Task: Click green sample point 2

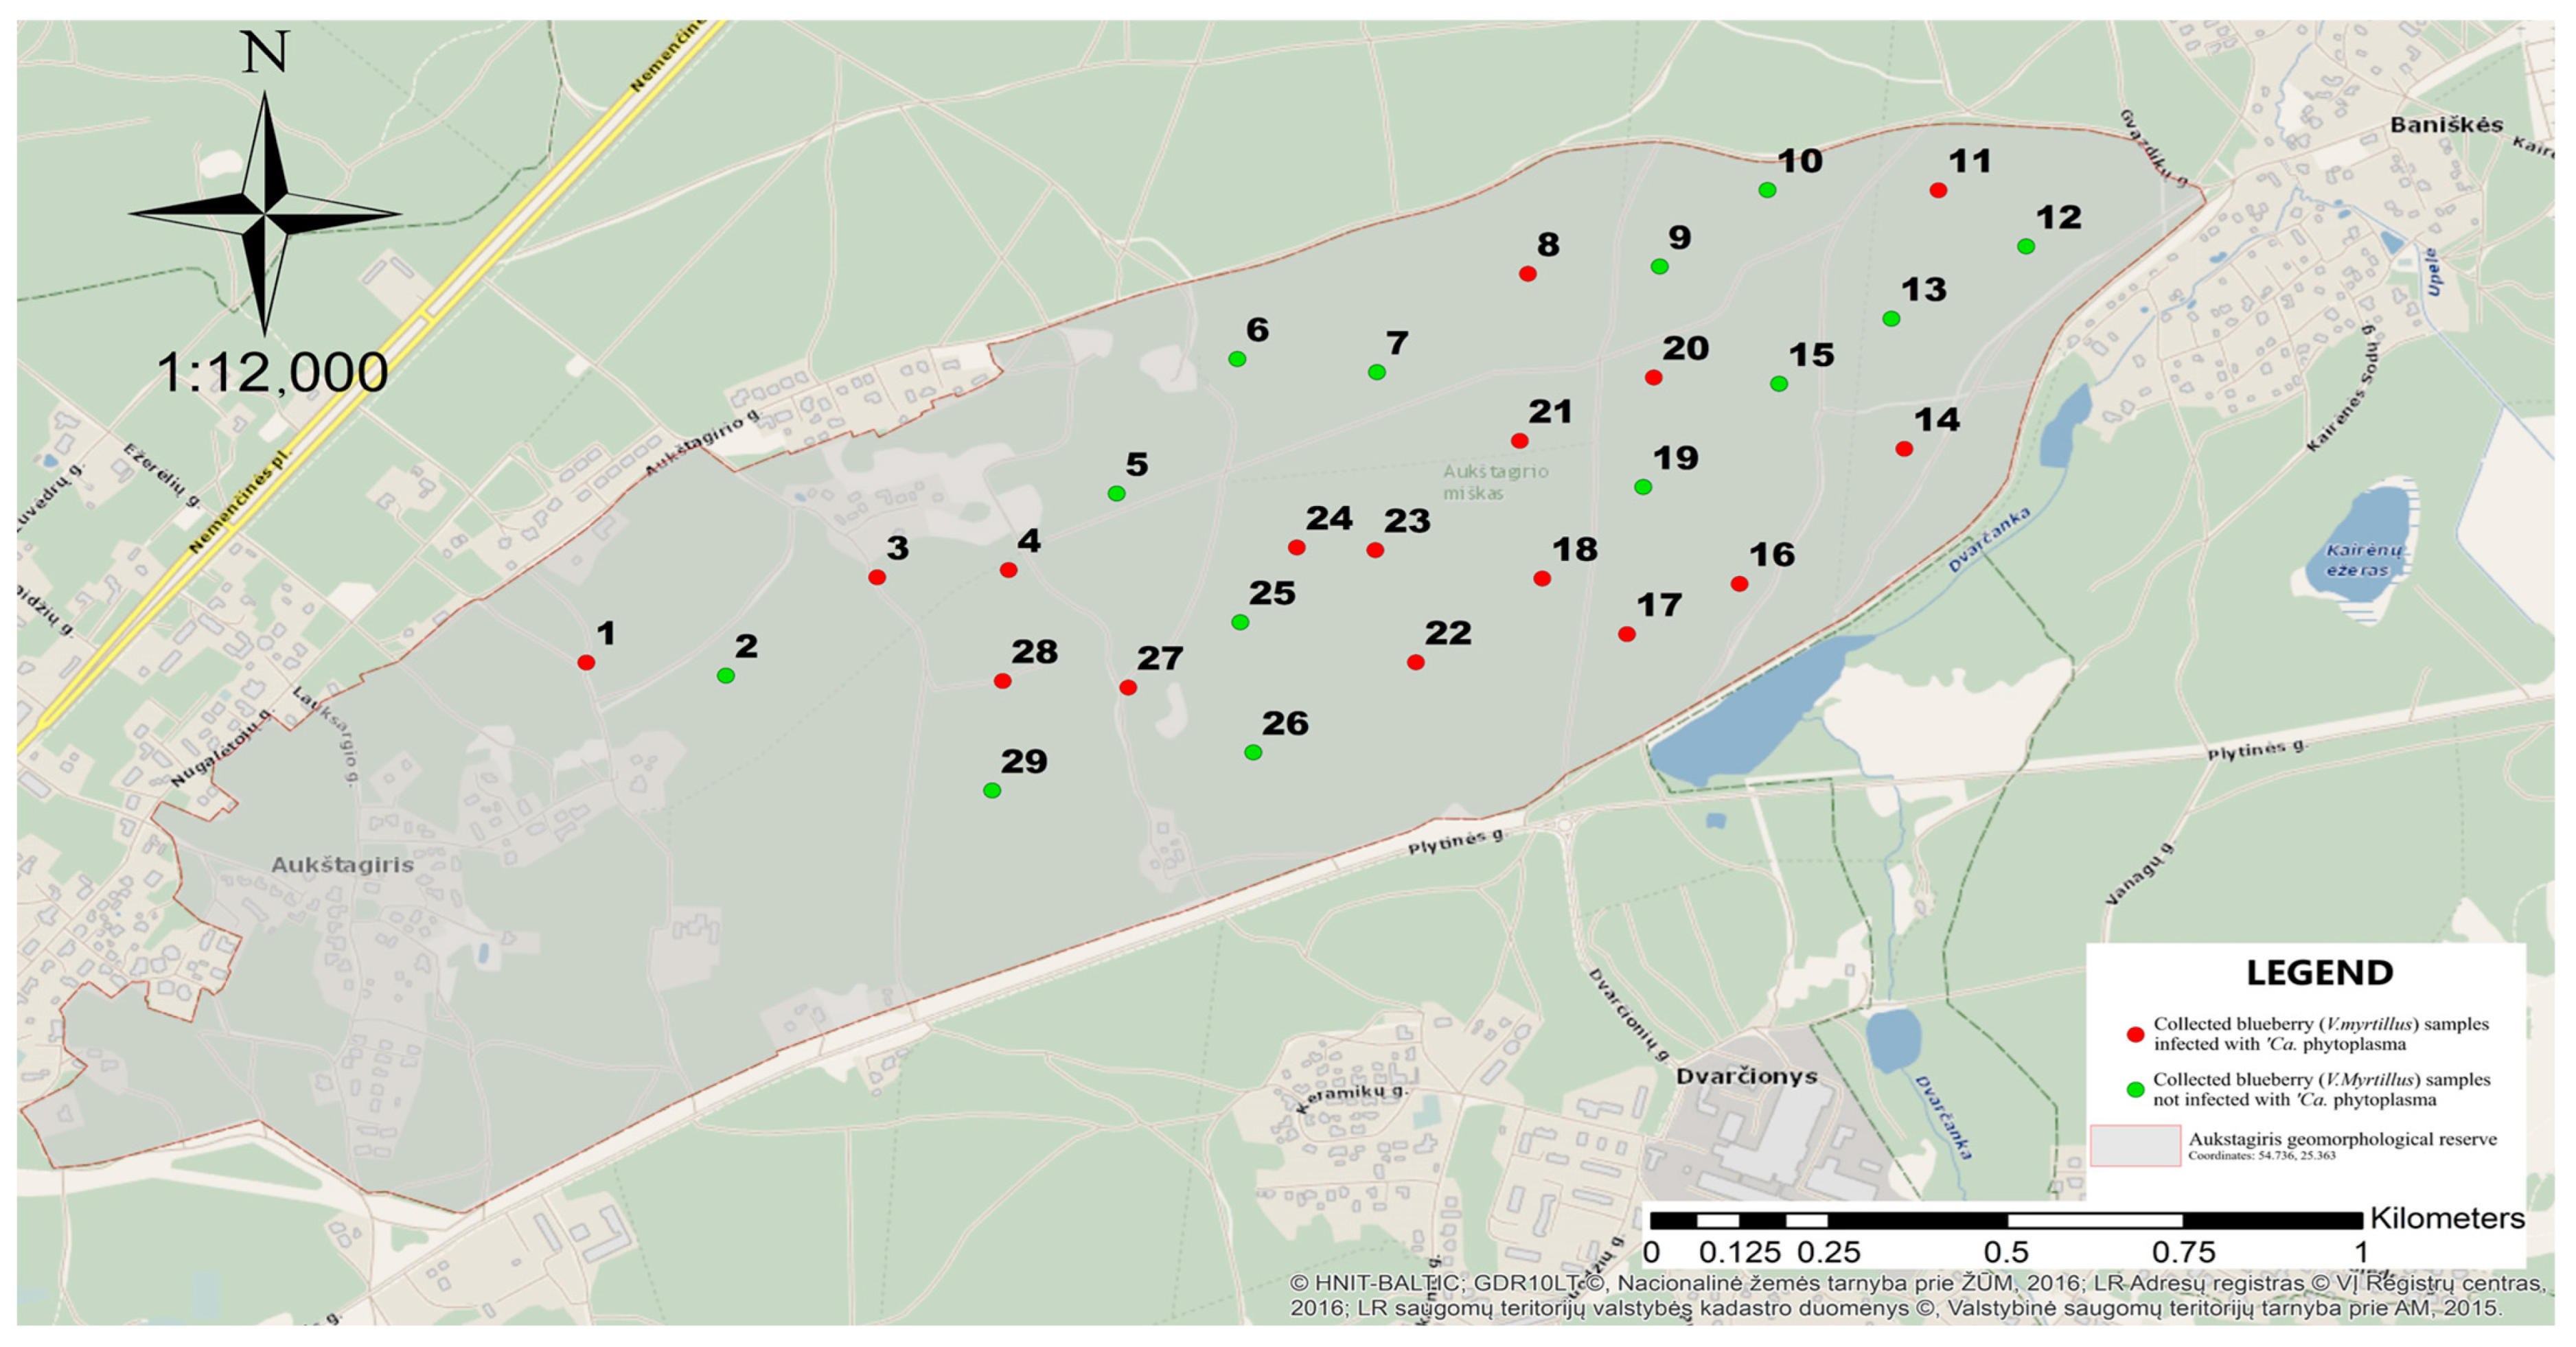Action: pyautogui.click(x=726, y=676)
